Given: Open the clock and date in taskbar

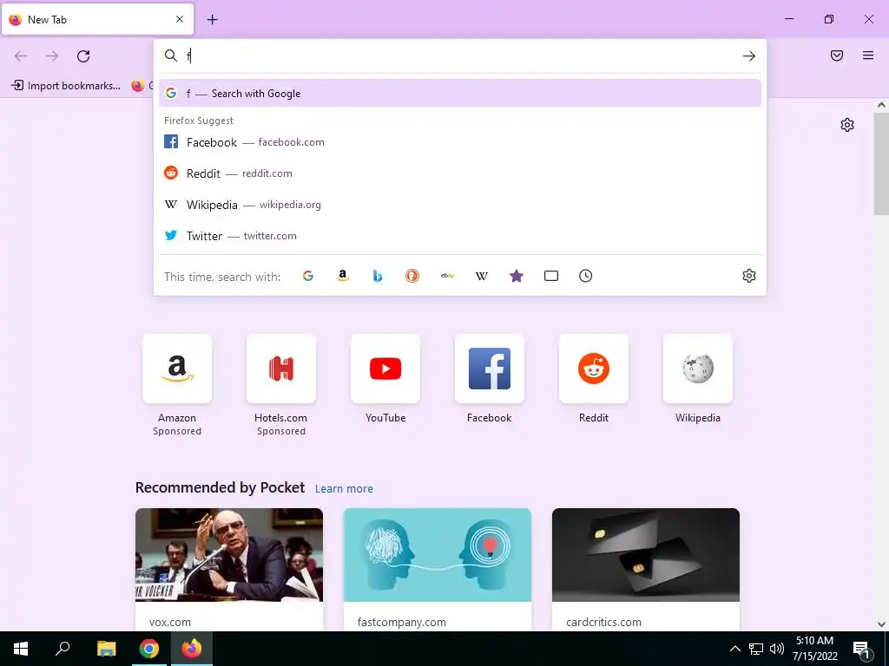Looking at the screenshot, I should coord(814,649).
